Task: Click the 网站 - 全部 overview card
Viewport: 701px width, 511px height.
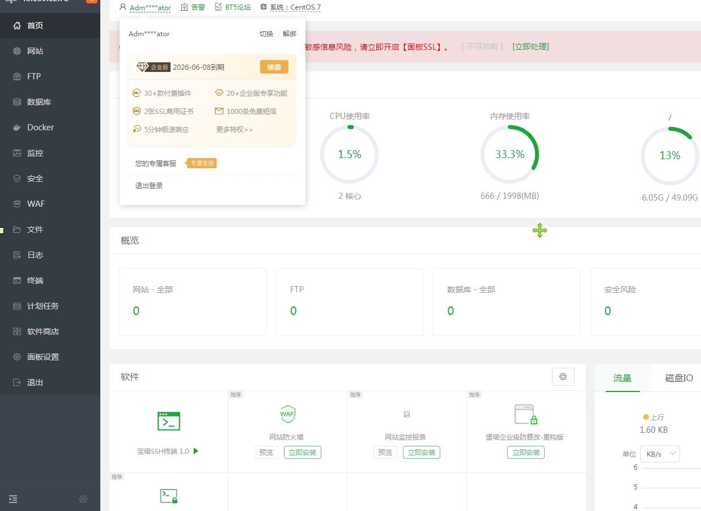Action: click(x=192, y=301)
